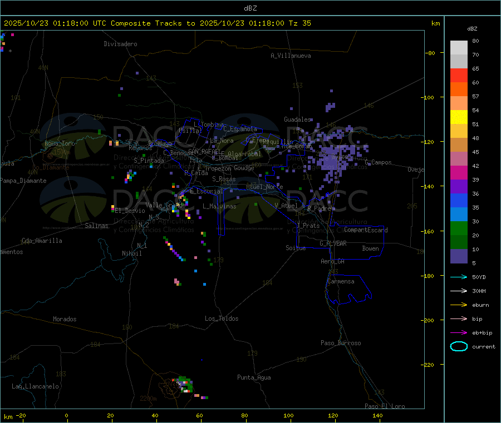The image size is (501, 423).
Task: Click the Agua_Toro map label
Action: point(60,143)
